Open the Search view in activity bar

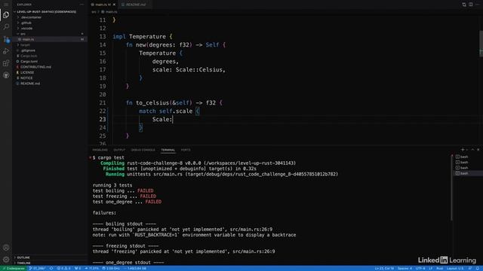coord(6,27)
